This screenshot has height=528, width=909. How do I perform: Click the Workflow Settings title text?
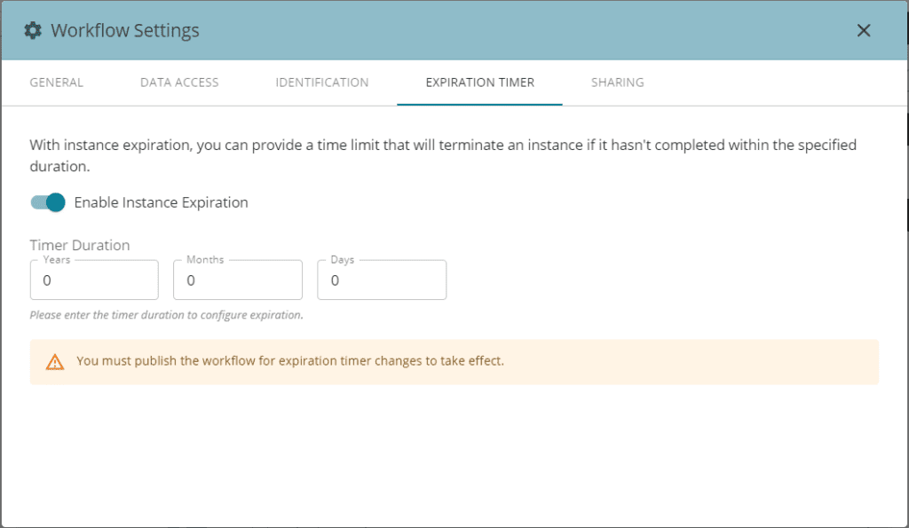[x=125, y=30]
